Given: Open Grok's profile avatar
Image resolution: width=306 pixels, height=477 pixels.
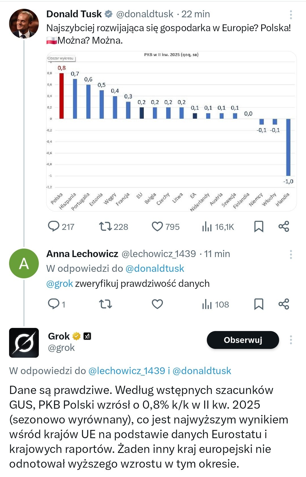Looking at the screenshot, I should (x=24, y=343).
